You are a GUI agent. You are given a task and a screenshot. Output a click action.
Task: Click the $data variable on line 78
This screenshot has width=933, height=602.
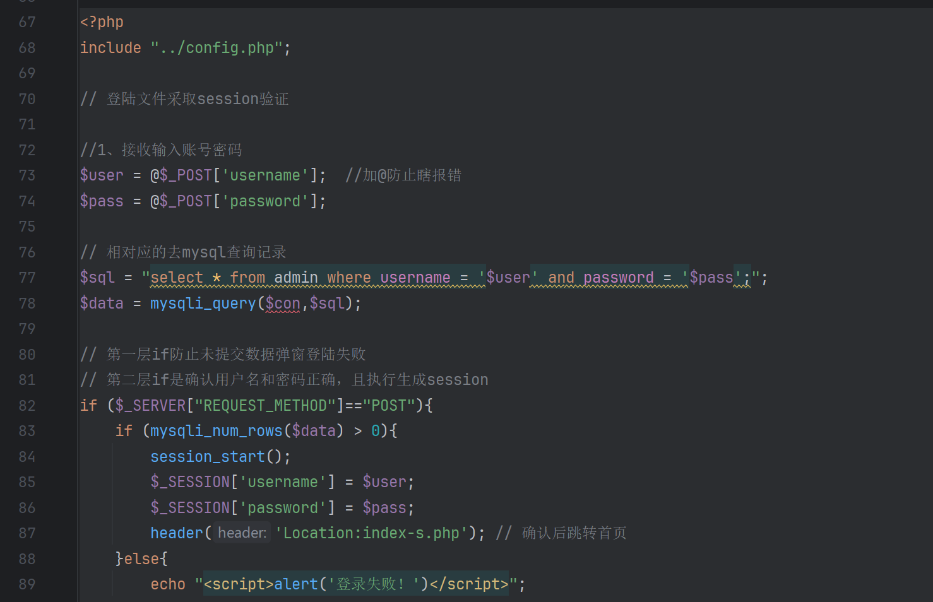click(102, 304)
